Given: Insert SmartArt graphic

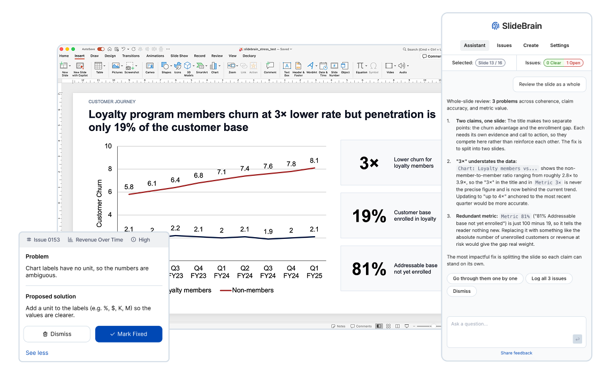Looking at the screenshot, I should (200, 66).
